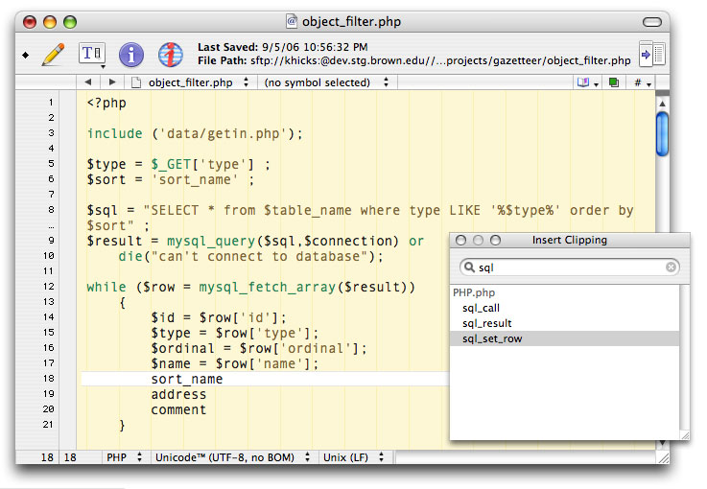
Task: Click the toolbar hide pill button
Action: tap(652, 22)
